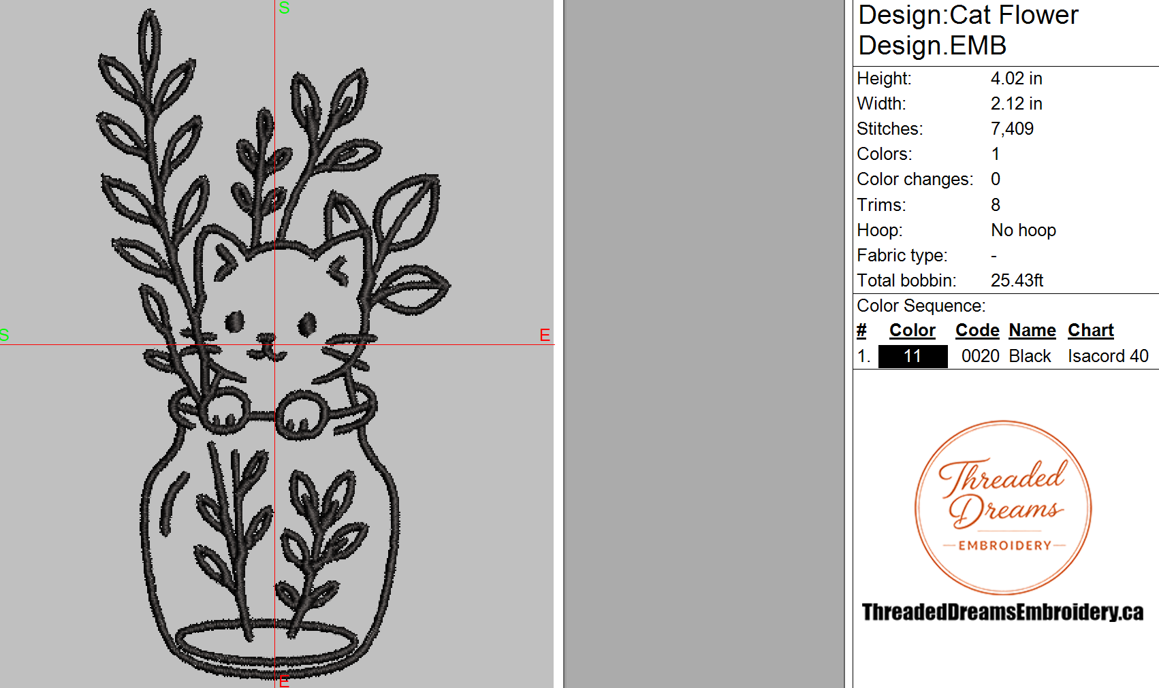Click the # column header
1159x688 pixels.
pos(861,330)
